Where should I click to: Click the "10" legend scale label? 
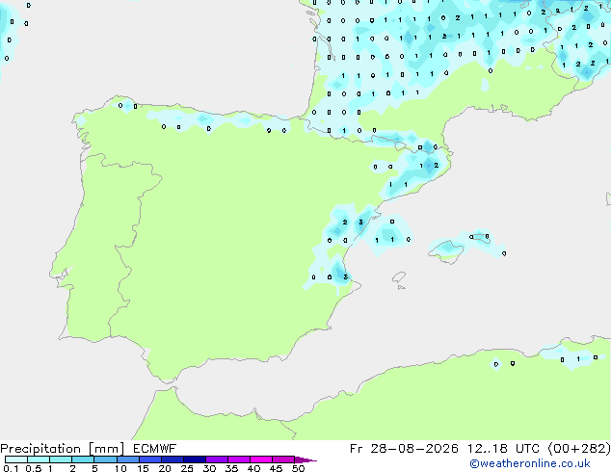point(120,468)
